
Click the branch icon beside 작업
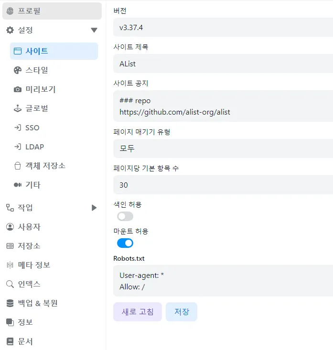pyautogui.click(x=10, y=208)
